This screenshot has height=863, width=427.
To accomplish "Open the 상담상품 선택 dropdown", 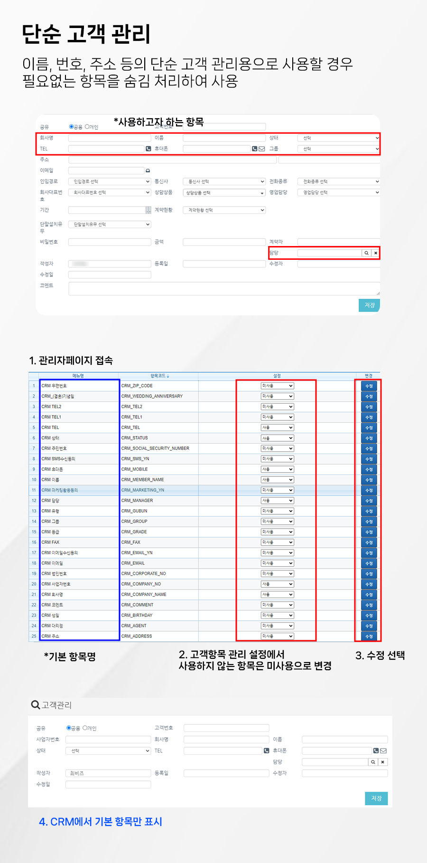I will click(x=224, y=193).
